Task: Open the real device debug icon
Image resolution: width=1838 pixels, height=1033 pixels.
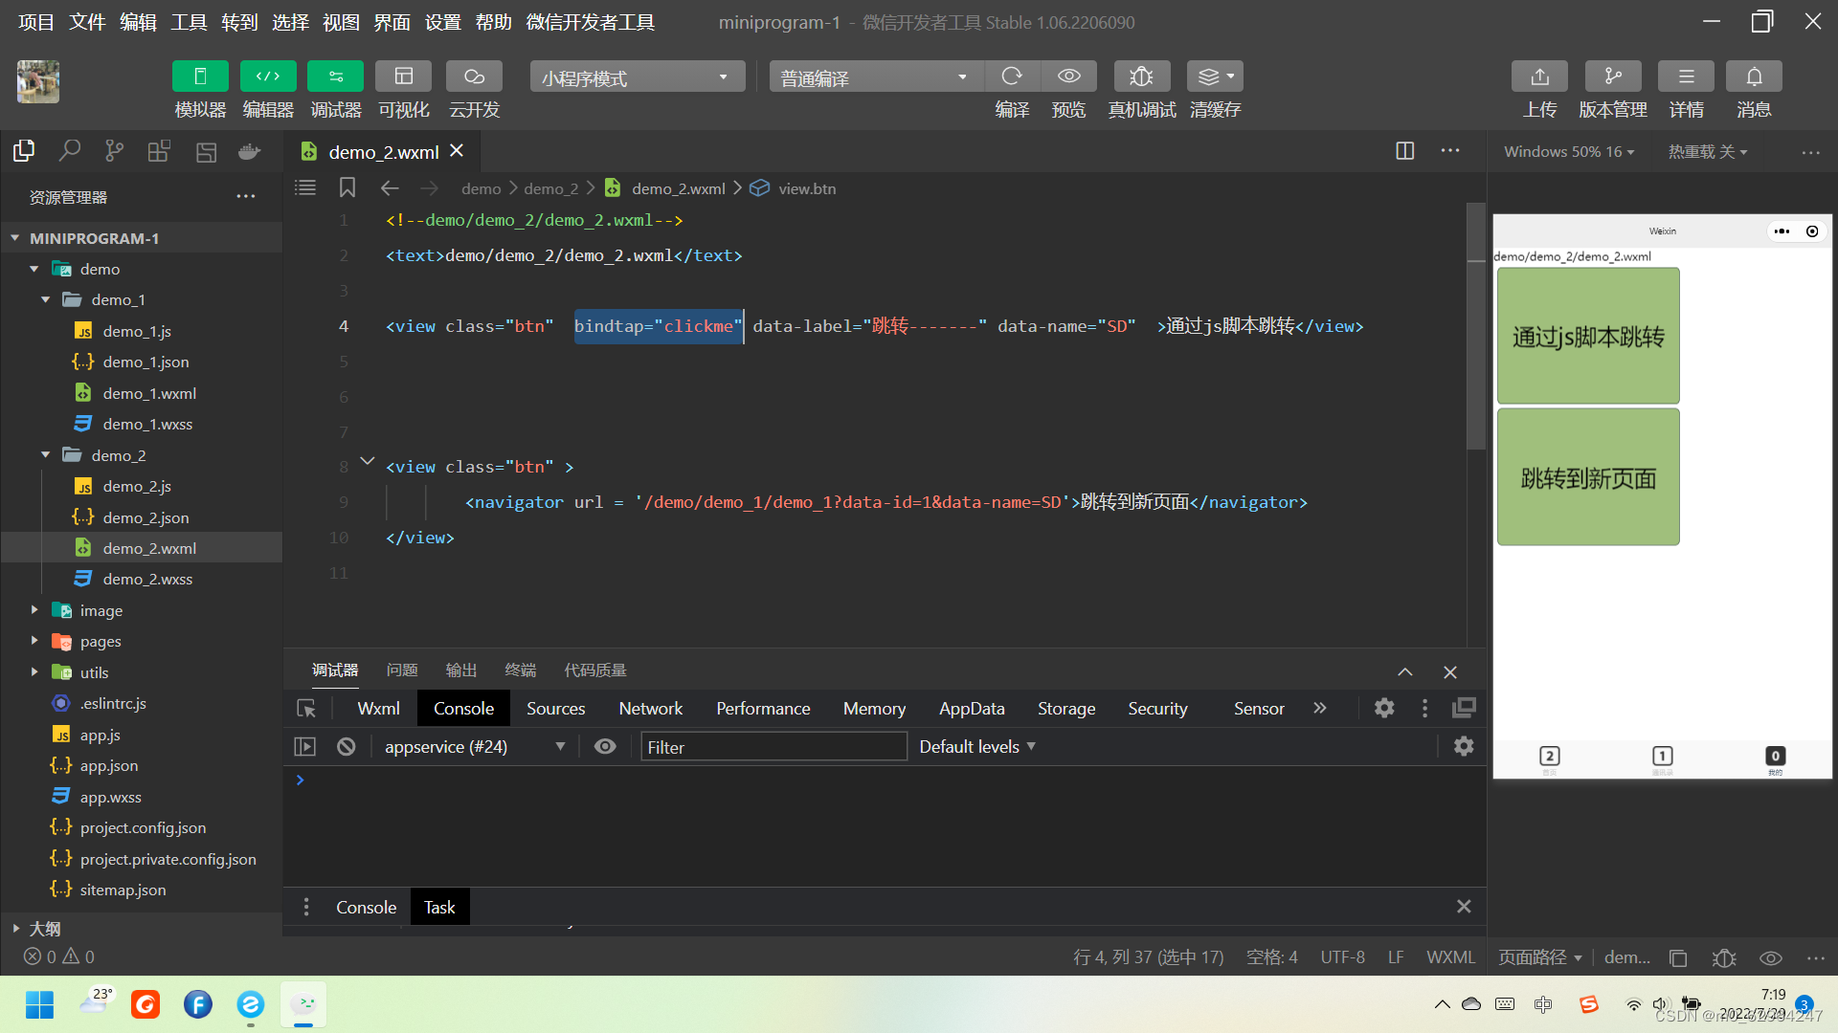Action: click(x=1141, y=77)
